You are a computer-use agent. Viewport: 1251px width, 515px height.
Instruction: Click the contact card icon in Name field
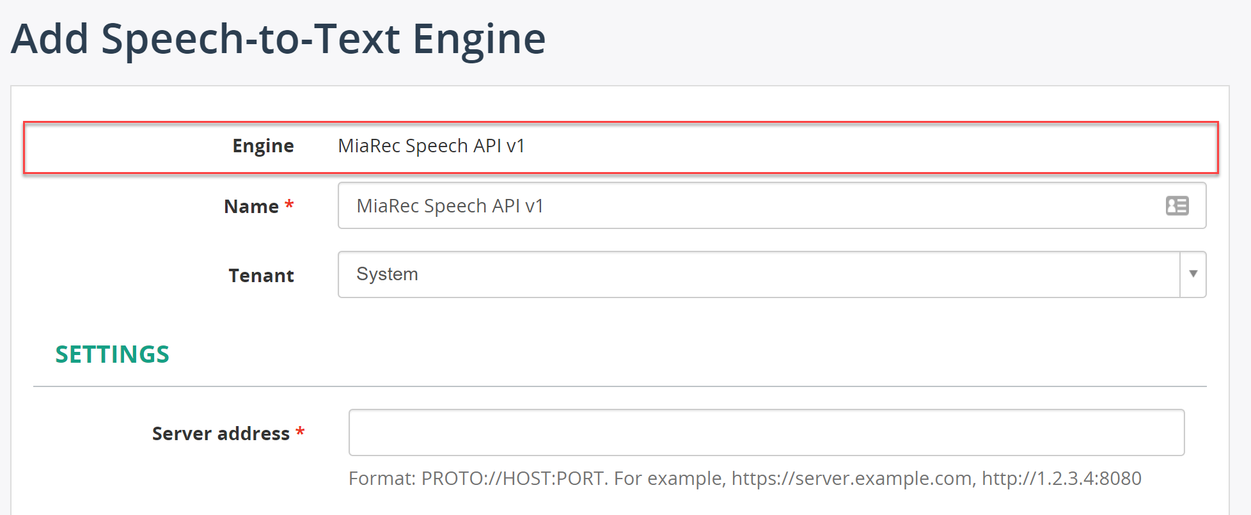point(1177,206)
